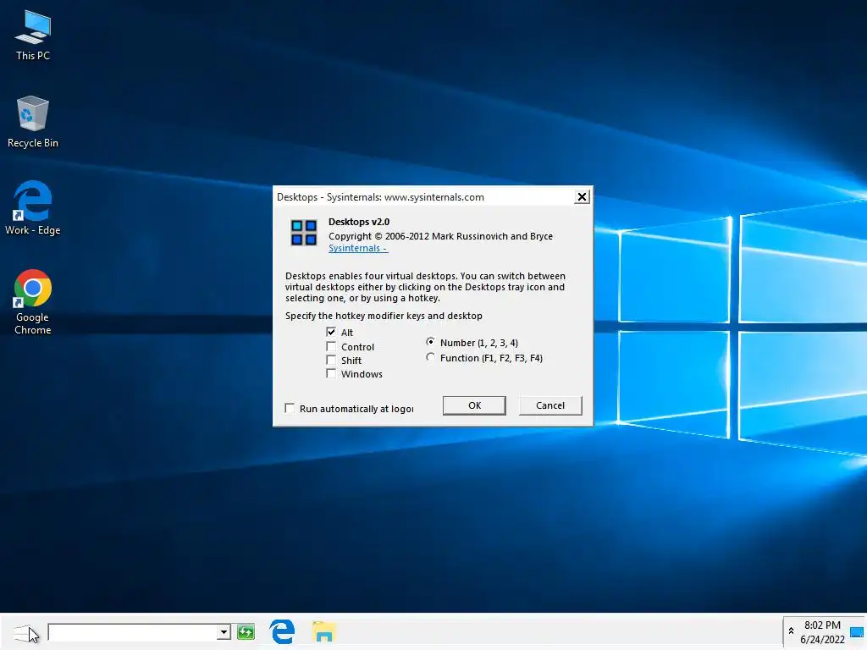This screenshot has width=867, height=650.
Task: Open the Sysinternals hyperlink
Action: pyautogui.click(x=358, y=248)
